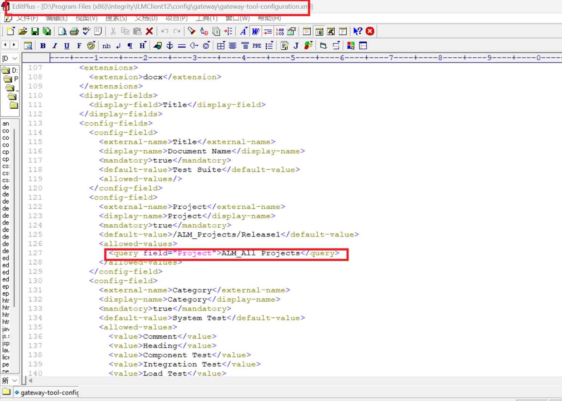Click the red Delete X icon
Image resolution: width=562 pixels, height=401 pixels.
[x=149, y=32]
